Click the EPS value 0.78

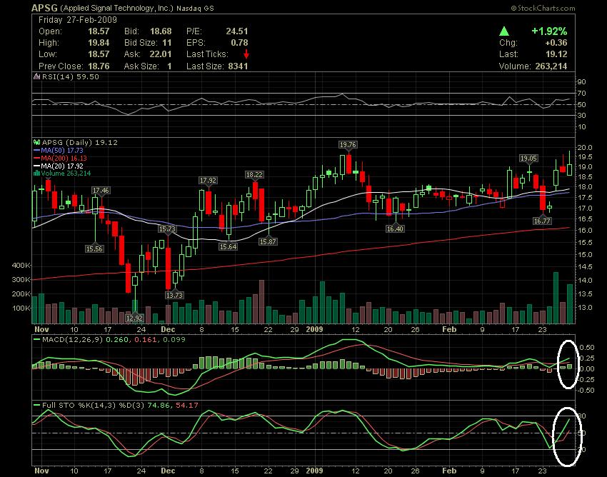click(239, 43)
